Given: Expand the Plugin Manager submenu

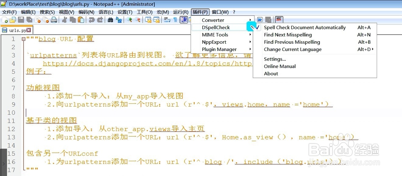Looking at the screenshot, I should coord(223,49).
